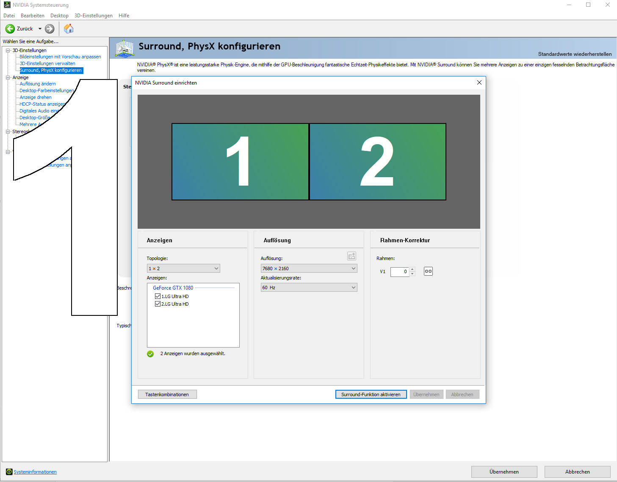Click the NVIDIA Systemsteuerung title bar icon
This screenshot has width=617, height=482.
pos(7,5)
